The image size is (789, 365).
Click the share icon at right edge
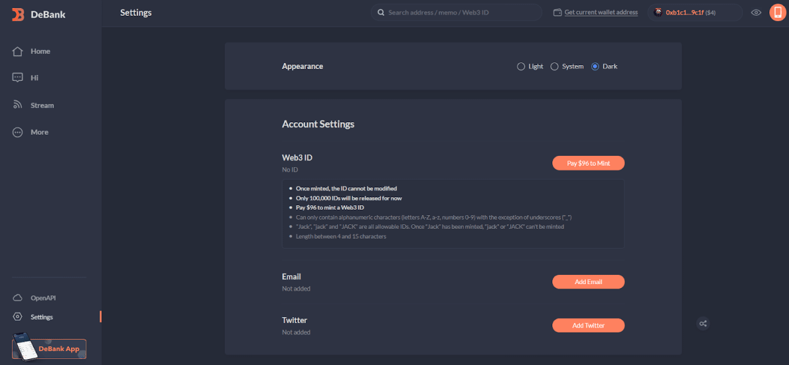tap(704, 324)
